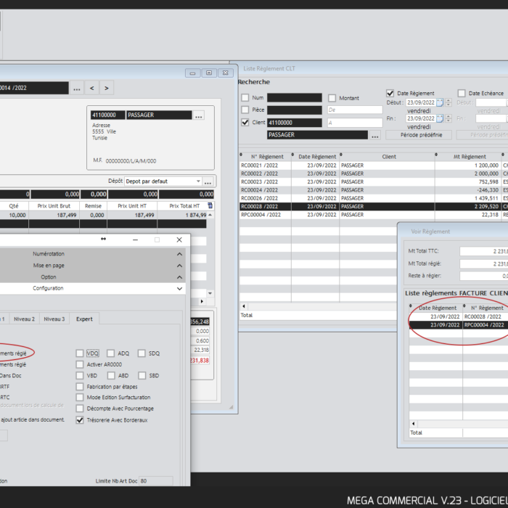The image size is (508, 508).
Task: Check the VDQ option
Action: point(80,353)
